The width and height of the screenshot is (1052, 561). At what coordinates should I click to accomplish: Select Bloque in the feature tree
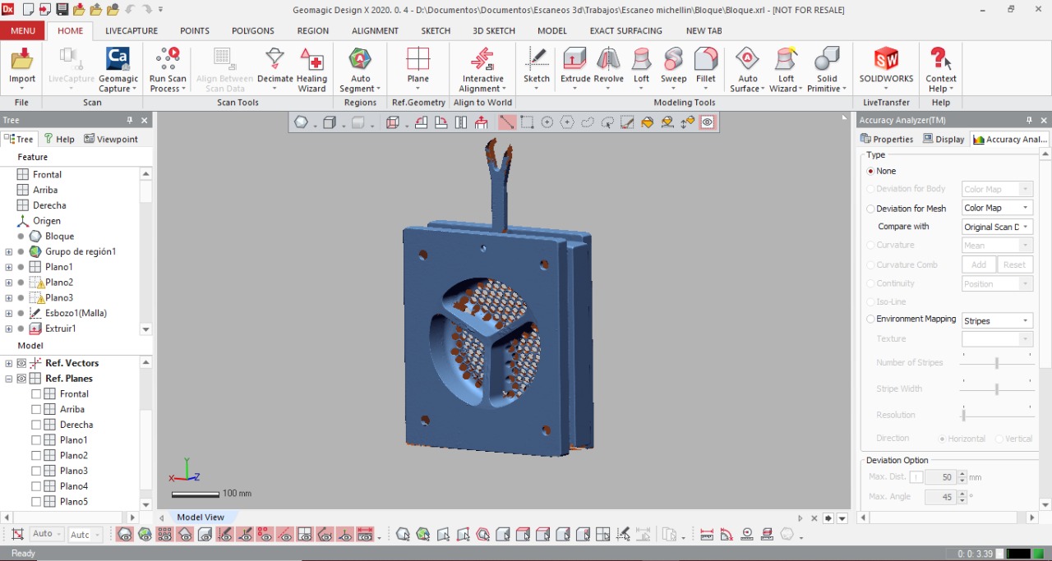(x=60, y=237)
